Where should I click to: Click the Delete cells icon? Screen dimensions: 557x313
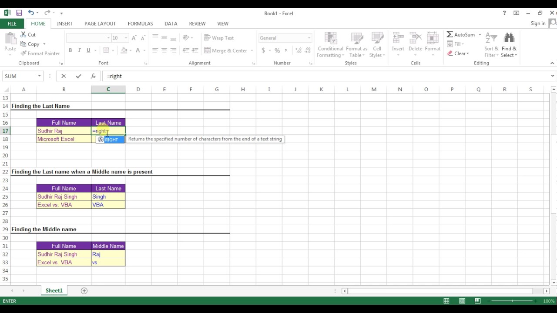415,39
